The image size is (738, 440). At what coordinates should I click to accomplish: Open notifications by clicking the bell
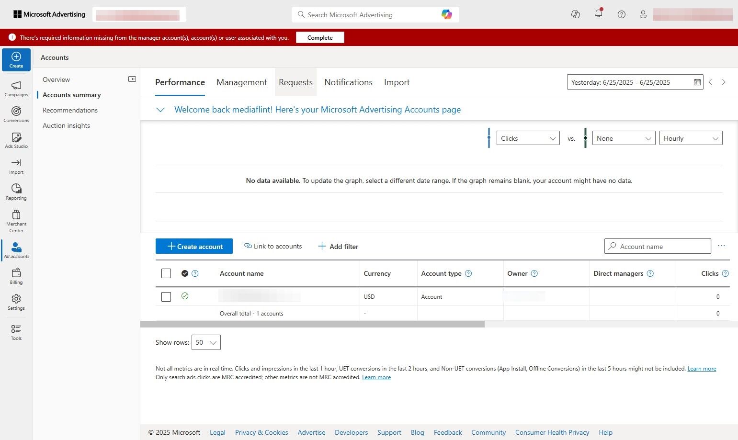[598, 14]
